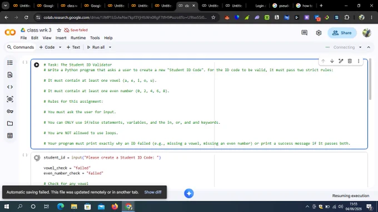The image size is (378, 212).
Task: Open the tab search dropdown arrow
Action: pos(6,6)
